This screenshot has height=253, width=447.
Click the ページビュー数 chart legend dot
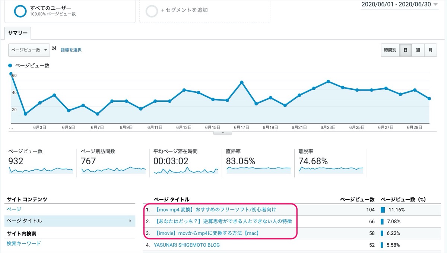click(x=10, y=66)
